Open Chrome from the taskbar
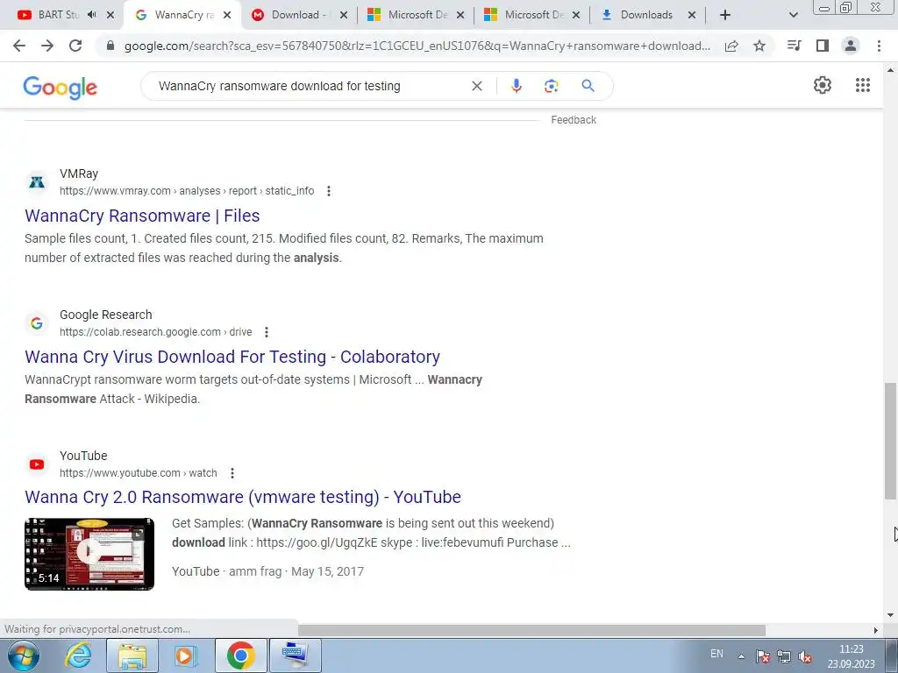Viewport: 898px width, 673px height. pyautogui.click(x=240, y=655)
